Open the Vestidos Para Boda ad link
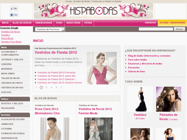 tap(11, 42)
